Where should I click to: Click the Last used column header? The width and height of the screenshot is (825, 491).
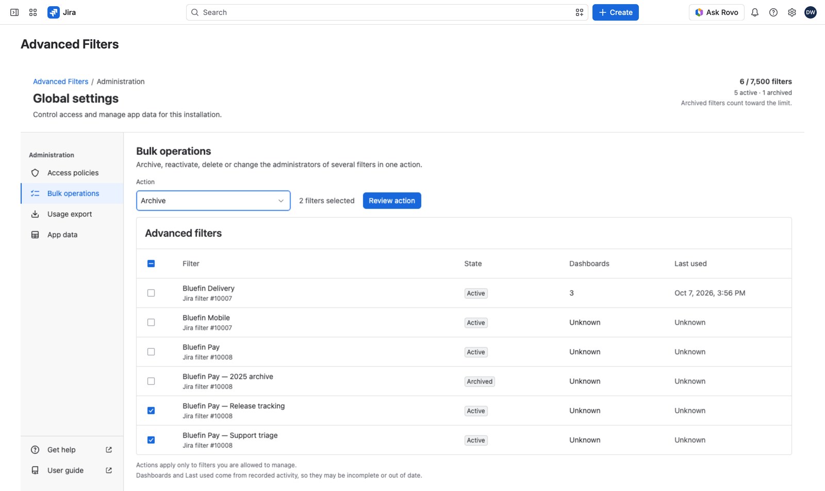pyautogui.click(x=690, y=264)
